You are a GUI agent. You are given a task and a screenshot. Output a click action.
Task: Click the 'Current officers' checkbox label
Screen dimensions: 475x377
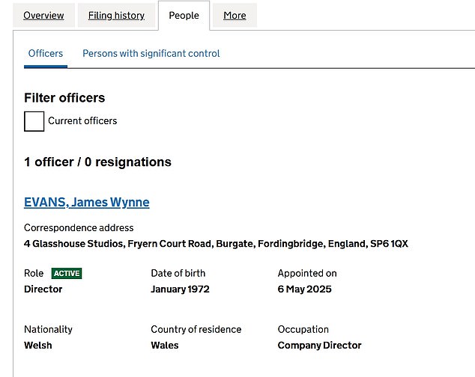[x=82, y=120]
